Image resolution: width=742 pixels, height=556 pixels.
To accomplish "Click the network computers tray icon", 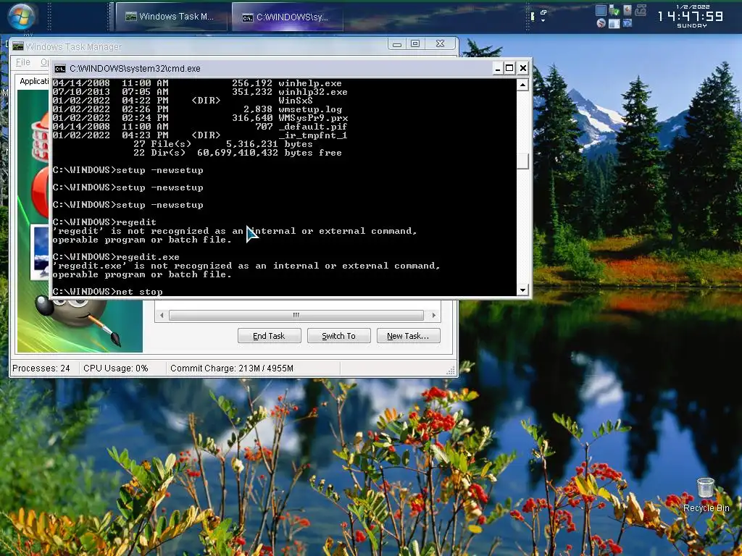I will pos(628,22).
